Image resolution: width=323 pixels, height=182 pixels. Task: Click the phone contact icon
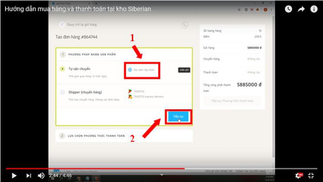(x=185, y=25)
